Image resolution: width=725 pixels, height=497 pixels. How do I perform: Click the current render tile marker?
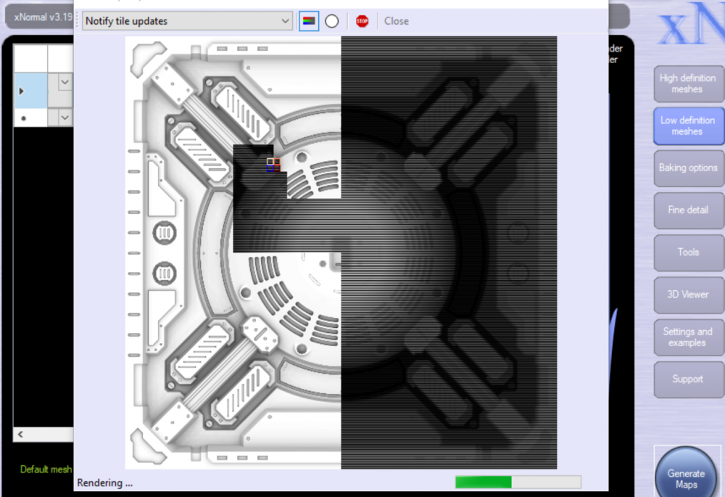[x=273, y=165]
